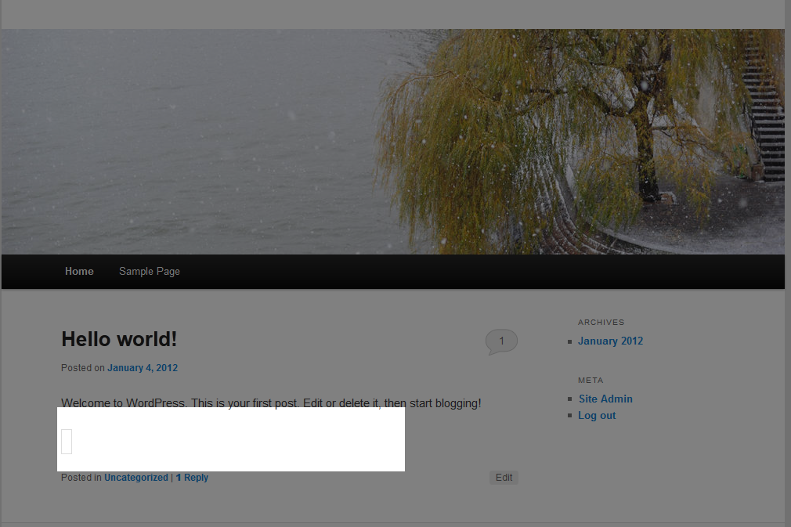Click the bullet beside January 2012
Image resolution: width=791 pixels, height=527 pixels.
coord(569,341)
